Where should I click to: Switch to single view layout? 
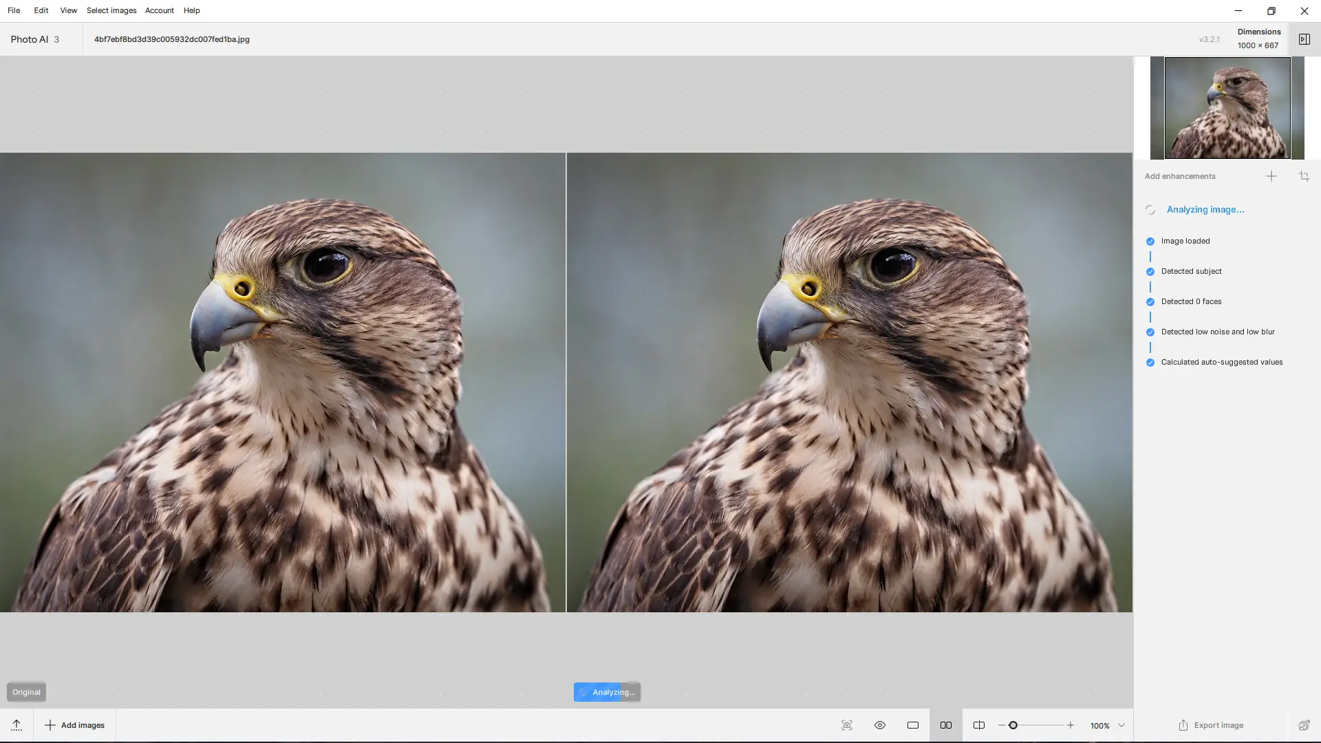[x=913, y=725]
